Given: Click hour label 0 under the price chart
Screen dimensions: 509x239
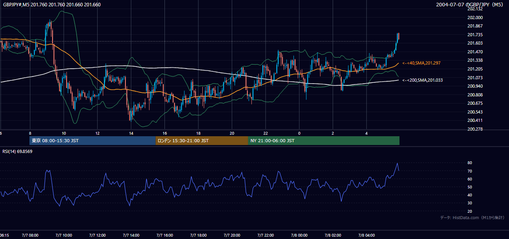Looking at the screenshot, I should (x=299, y=133).
